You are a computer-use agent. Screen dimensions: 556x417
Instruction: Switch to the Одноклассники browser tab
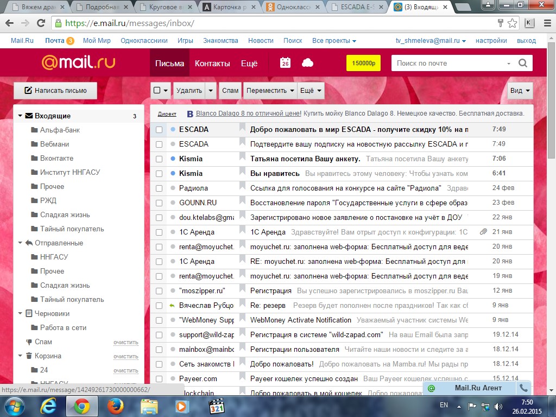[294, 7]
